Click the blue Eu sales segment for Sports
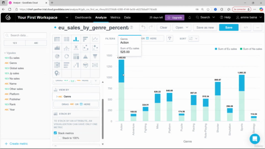Screen dimensions: 265x149 (x=241, y=83)
